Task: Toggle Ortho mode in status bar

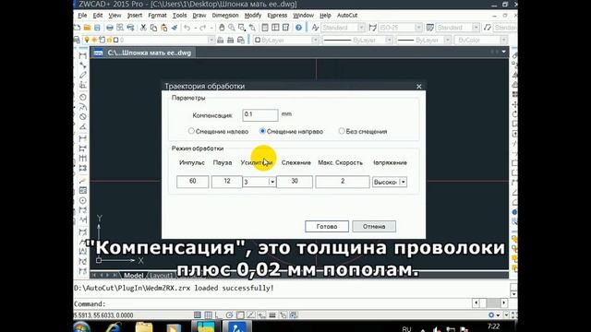Action: (x=218, y=315)
